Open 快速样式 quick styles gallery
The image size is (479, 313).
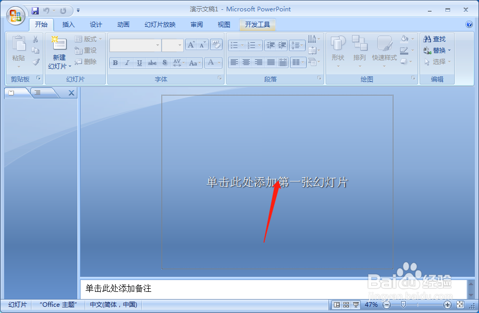(x=385, y=52)
